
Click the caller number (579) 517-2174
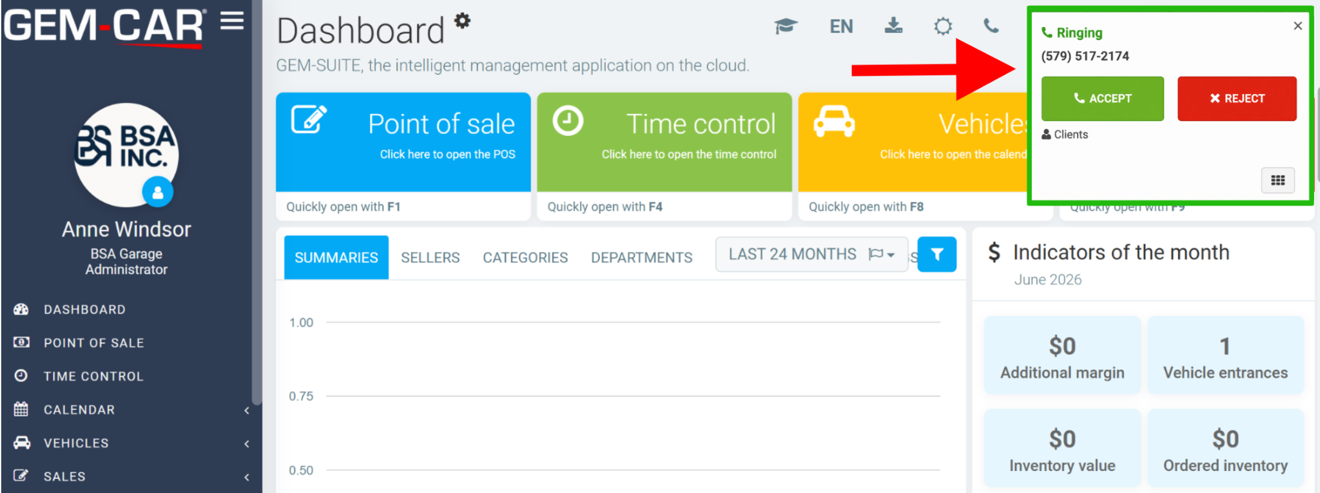coord(1085,56)
